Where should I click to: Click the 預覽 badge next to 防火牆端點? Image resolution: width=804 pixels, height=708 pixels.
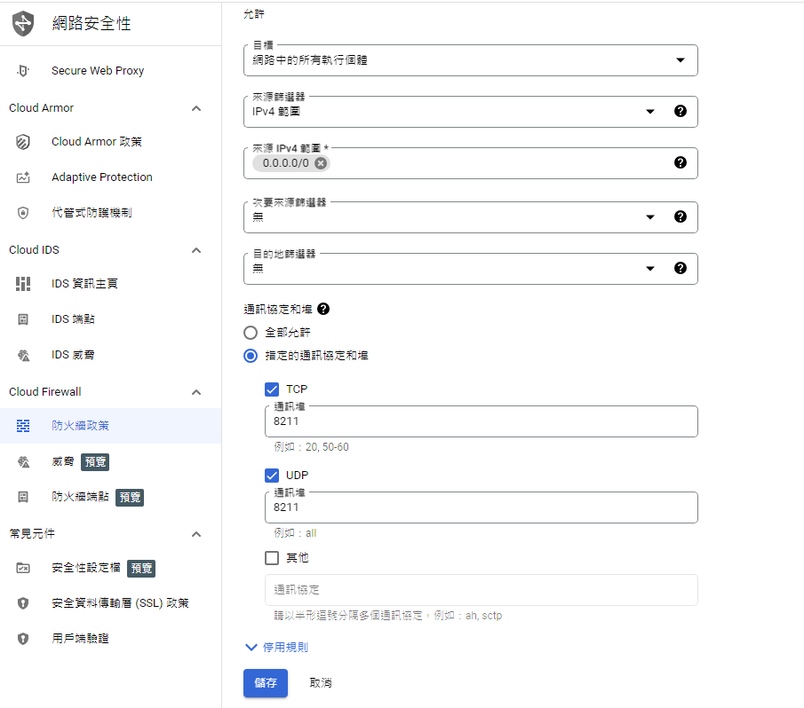click(x=130, y=497)
